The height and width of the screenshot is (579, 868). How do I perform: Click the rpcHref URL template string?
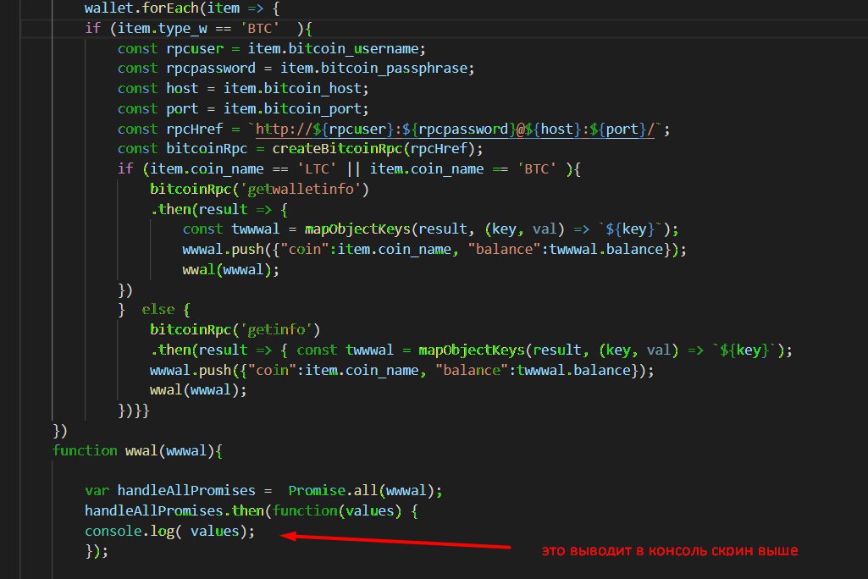pyautogui.click(x=455, y=129)
